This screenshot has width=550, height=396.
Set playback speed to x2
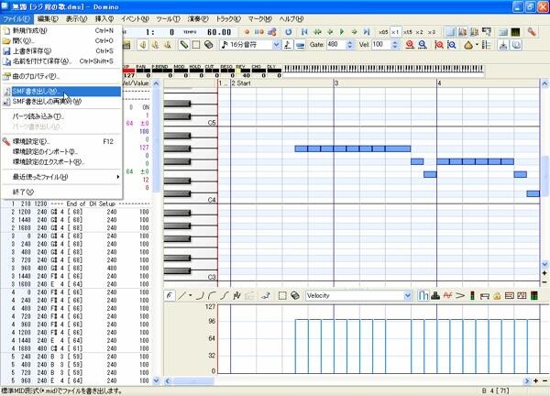coord(419,32)
